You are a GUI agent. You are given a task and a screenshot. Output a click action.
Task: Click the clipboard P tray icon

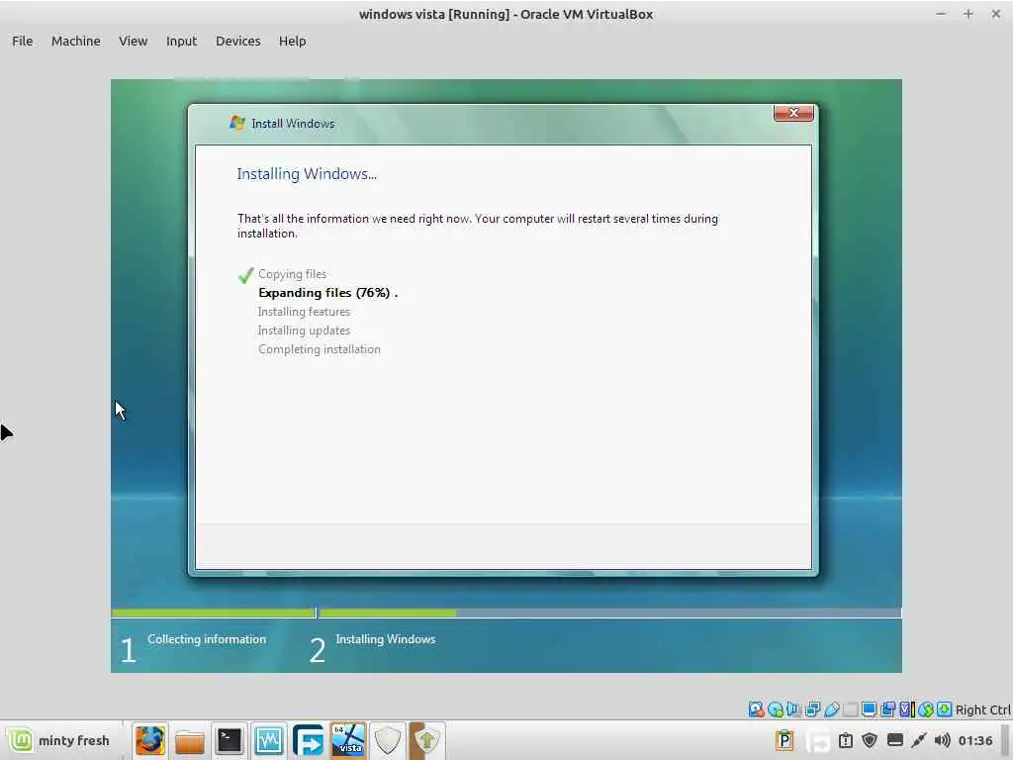pyautogui.click(x=784, y=740)
